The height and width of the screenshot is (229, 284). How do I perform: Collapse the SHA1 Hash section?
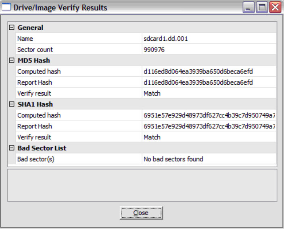click(12, 104)
